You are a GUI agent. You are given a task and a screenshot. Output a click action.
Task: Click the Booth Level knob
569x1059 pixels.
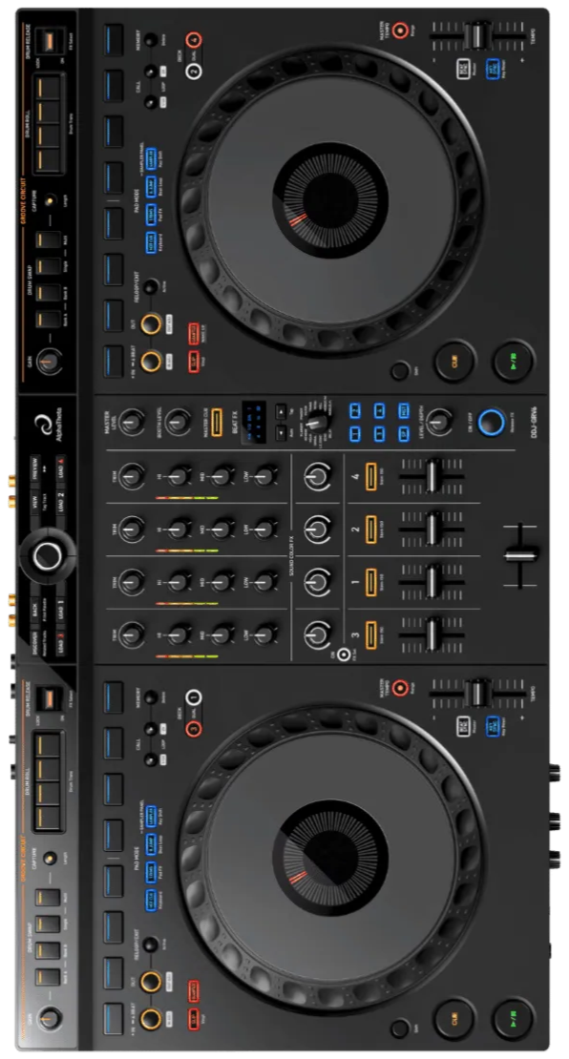177,422
